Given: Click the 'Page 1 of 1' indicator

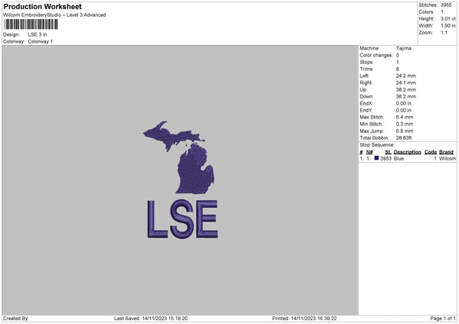Looking at the screenshot, I should (443, 319).
